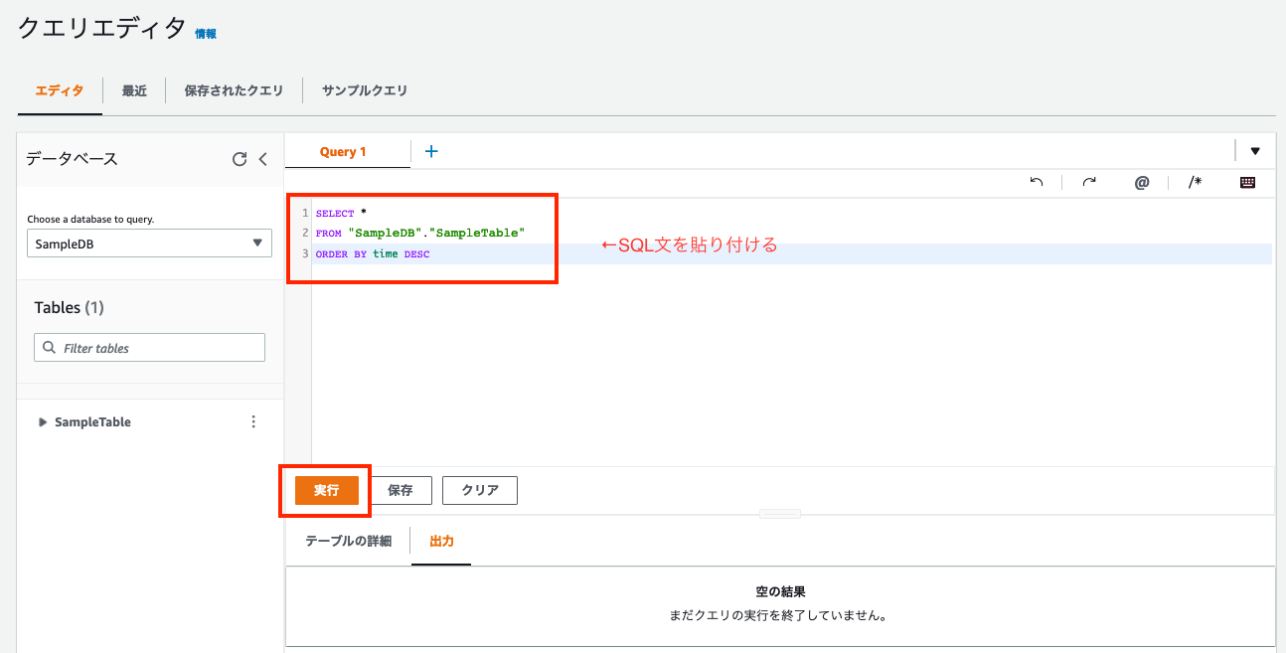Screen dimensions: 1286x653
Task: Open the SampleTable options menu
Action: click(253, 421)
